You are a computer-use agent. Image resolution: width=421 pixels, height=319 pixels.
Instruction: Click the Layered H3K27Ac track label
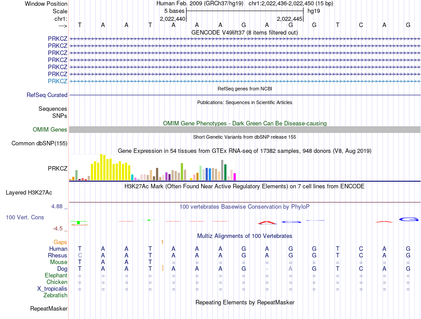pos(29,193)
